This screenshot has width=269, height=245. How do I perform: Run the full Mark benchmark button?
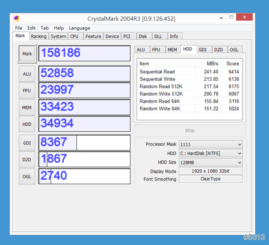27,54
